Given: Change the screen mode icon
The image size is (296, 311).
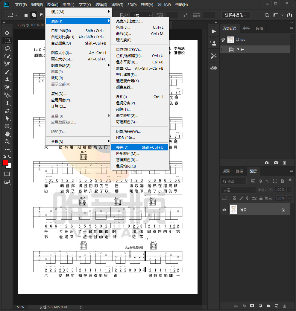Looking at the screenshot, I should [7, 182].
